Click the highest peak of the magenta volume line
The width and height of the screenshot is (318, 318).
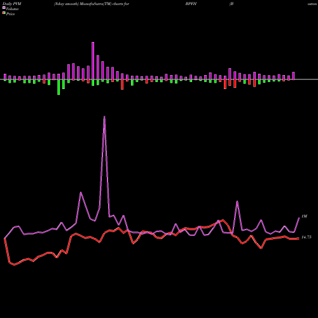coord(104,116)
